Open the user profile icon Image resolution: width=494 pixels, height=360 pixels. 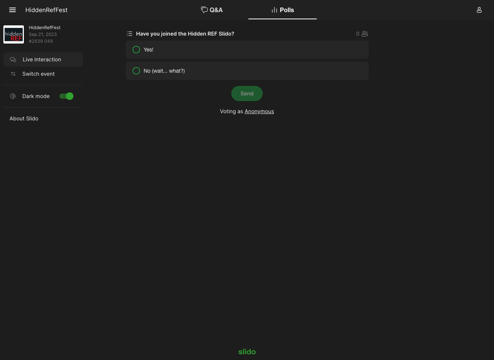coord(479,10)
